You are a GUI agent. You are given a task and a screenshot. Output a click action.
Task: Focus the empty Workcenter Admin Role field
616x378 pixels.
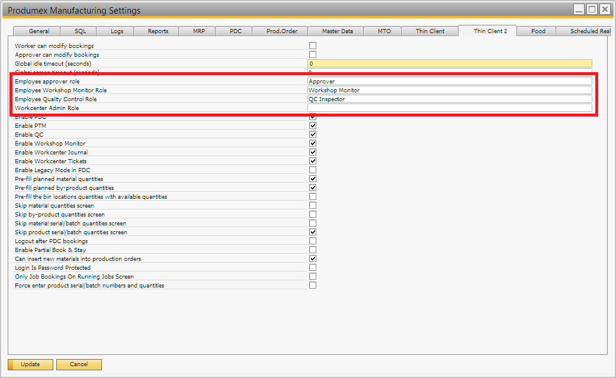pyautogui.click(x=449, y=108)
